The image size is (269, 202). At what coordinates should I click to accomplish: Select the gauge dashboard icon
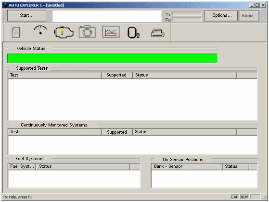pyautogui.click(x=40, y=30)
